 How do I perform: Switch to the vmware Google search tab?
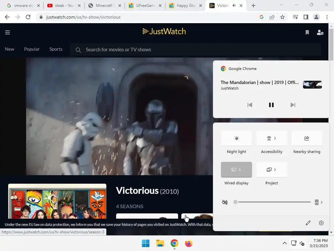pos(23,6)
